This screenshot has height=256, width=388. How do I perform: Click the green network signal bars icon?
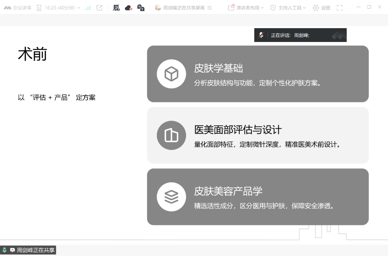[88, 8]
